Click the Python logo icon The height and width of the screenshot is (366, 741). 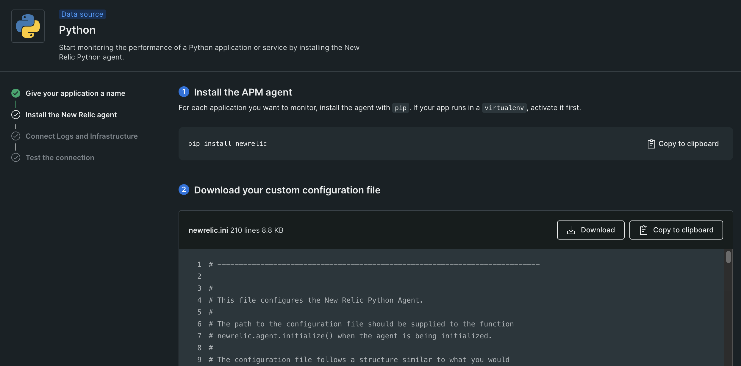(28, 26)
